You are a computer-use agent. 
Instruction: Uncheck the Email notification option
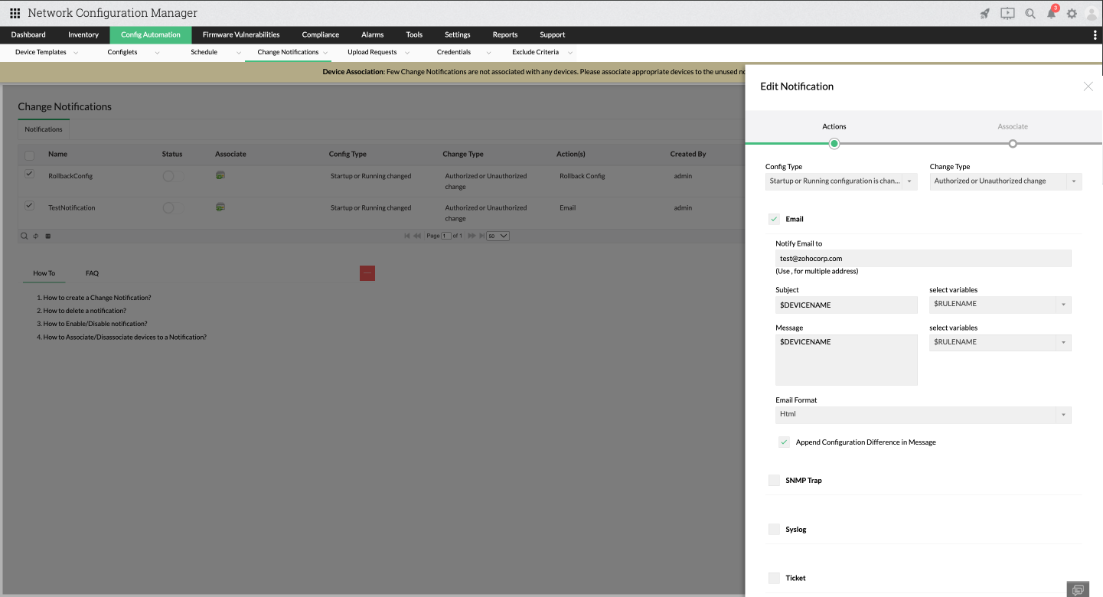point(774,219)
